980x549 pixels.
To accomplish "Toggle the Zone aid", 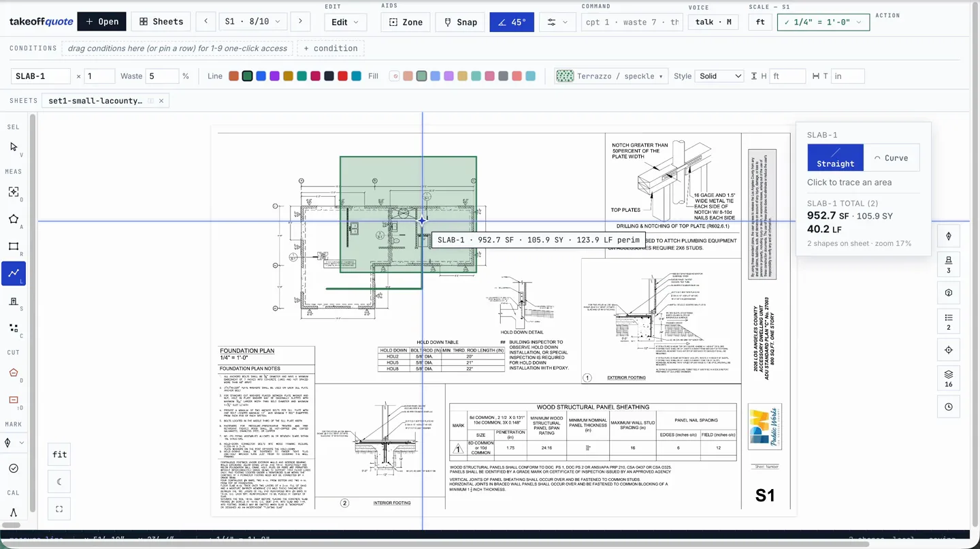I will click(x=406, y=22).
